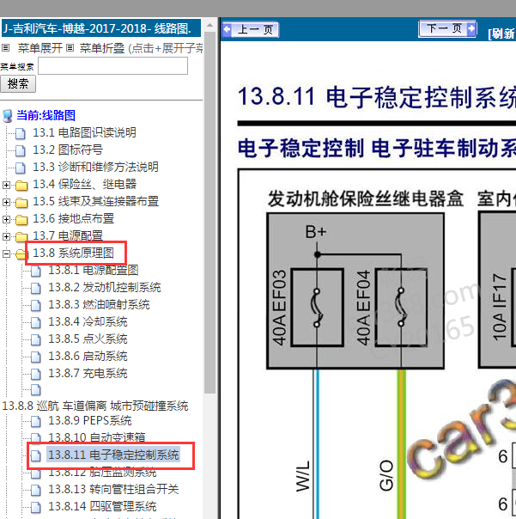
Task: Open 13.8.5 点火系统 page
Action: [x=88, y=339]
